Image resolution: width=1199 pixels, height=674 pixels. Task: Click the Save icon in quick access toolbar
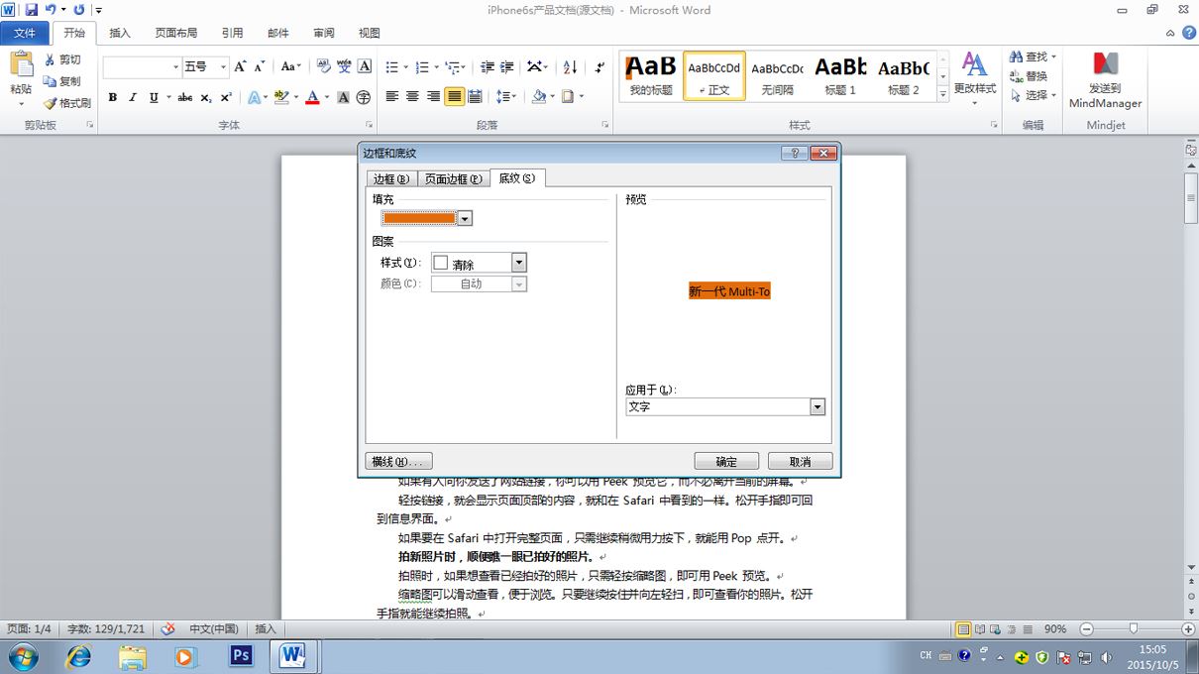click(x=31, y=10)
